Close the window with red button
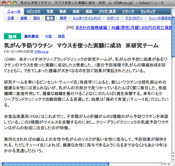This screenshot has width=175, height=166. [4, 3]
